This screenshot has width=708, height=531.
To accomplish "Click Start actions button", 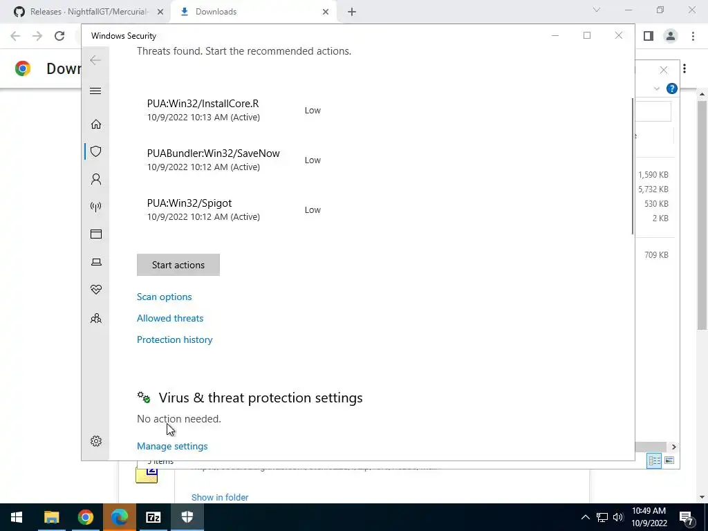I will (178, 265).
